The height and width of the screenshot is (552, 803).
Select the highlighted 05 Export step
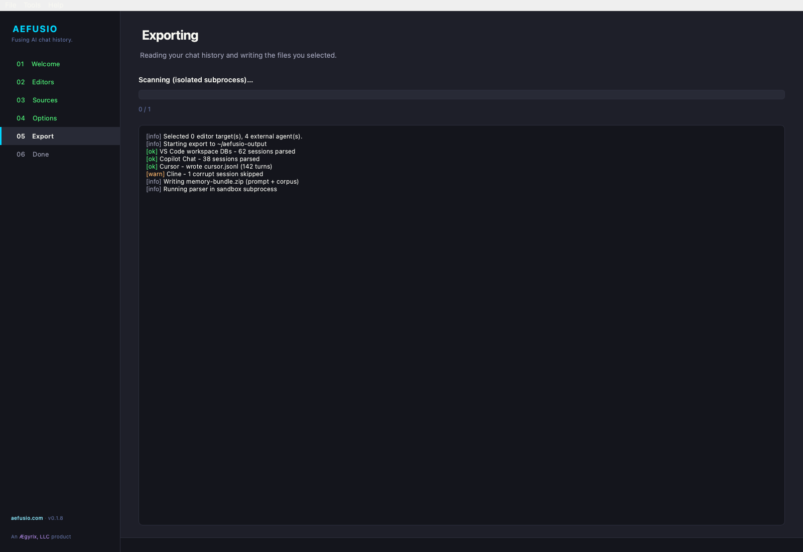[43, 136]
